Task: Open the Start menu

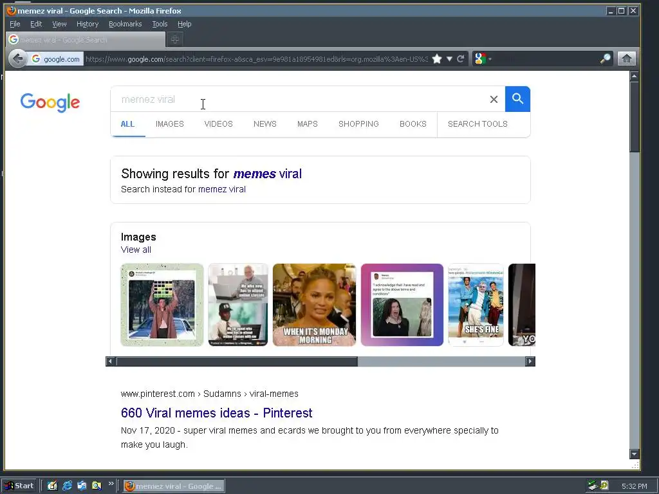Action: click(20, 486)
